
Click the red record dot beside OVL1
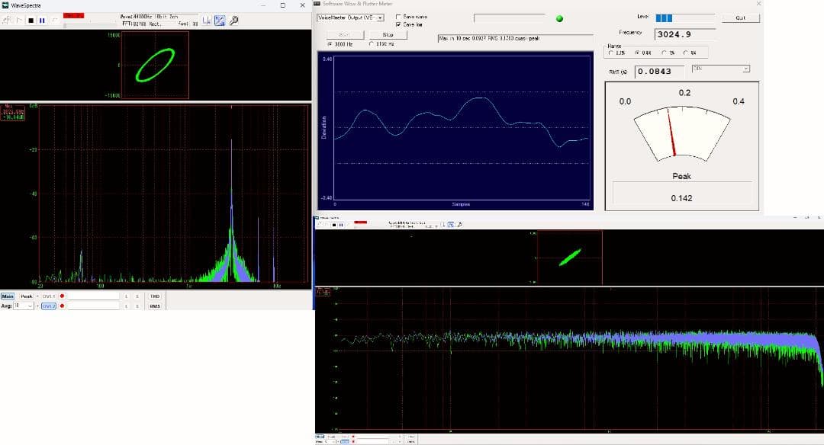(x=62, y=296)
